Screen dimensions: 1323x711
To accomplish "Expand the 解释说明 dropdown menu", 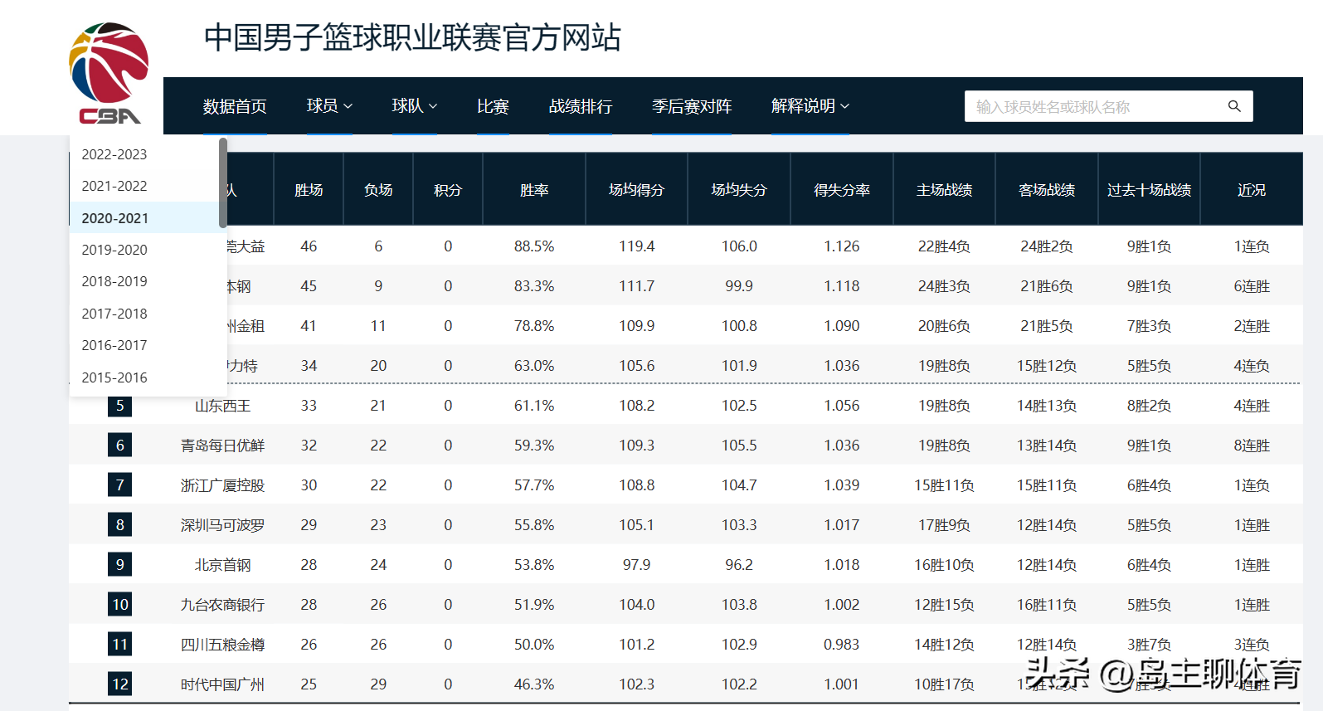I will pos(810,106).
